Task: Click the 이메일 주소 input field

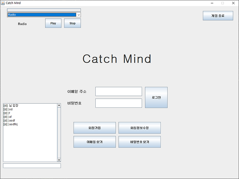Action: (x=119, y=91)
